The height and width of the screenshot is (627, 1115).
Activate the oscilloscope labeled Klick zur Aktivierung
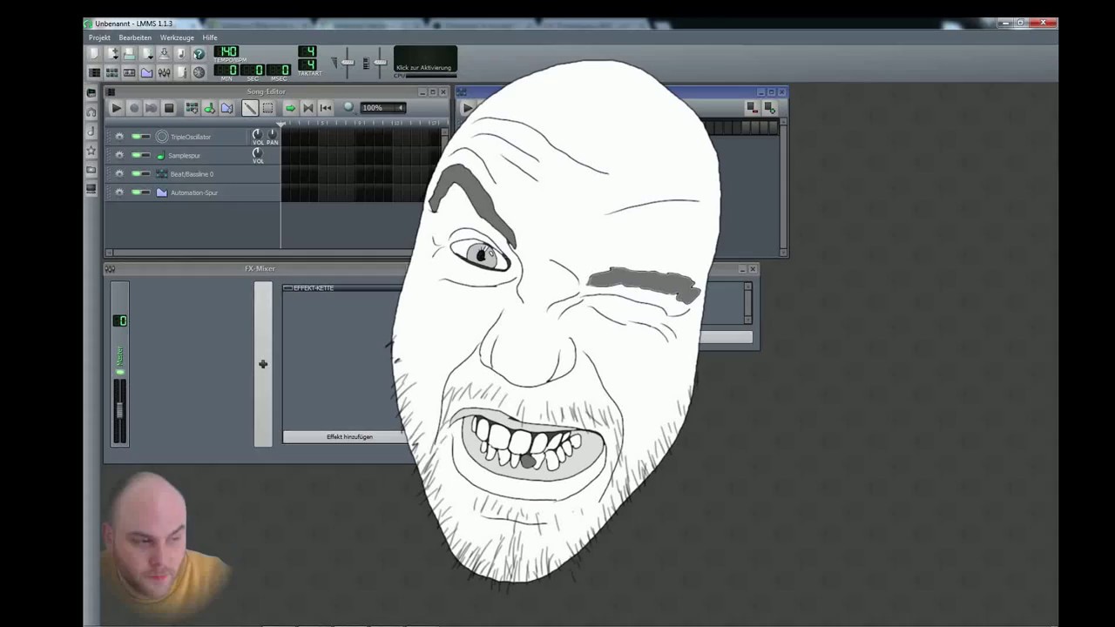coord(425,60)
